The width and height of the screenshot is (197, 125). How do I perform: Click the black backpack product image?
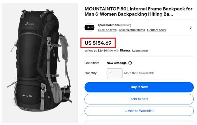pos(40,63)
